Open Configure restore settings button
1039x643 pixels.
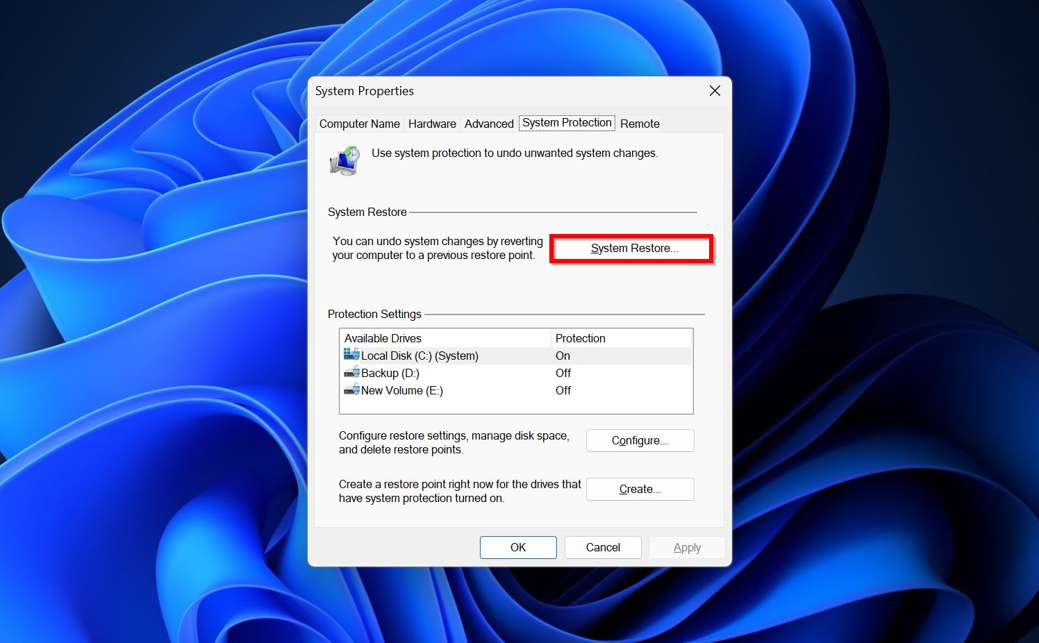pyautogui.click(x=640, y=440)
